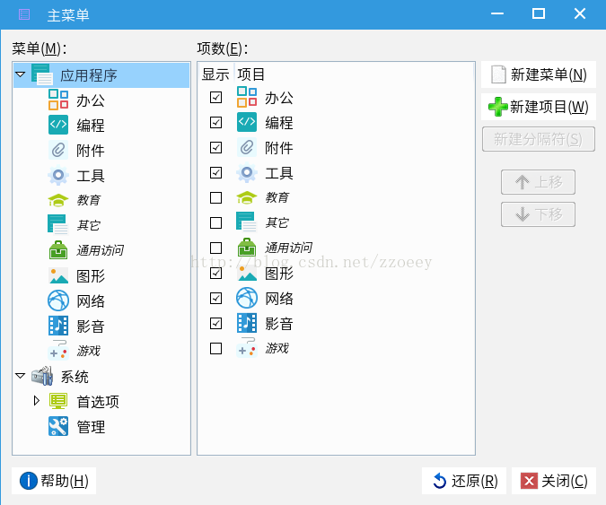Click the 游戏 icon in the items list
Image resolution: width=606 pixels, height=505 pixels.
coord(247,347)
